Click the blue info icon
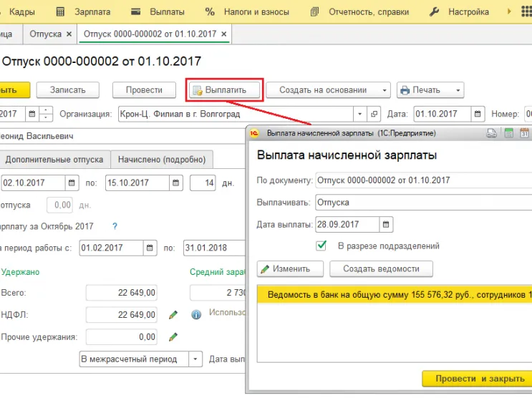This screenshot has height=398, width=532. coord(196,315)
